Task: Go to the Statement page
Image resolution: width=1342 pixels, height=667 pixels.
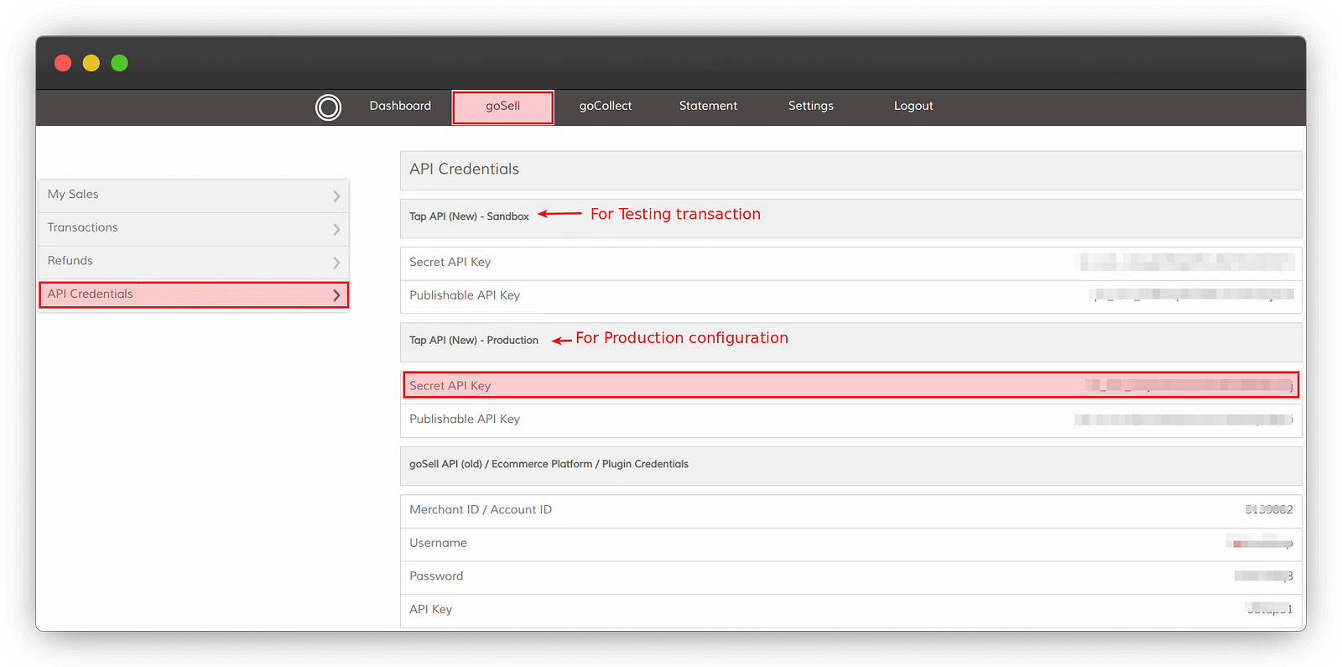Action: point(708,106)
